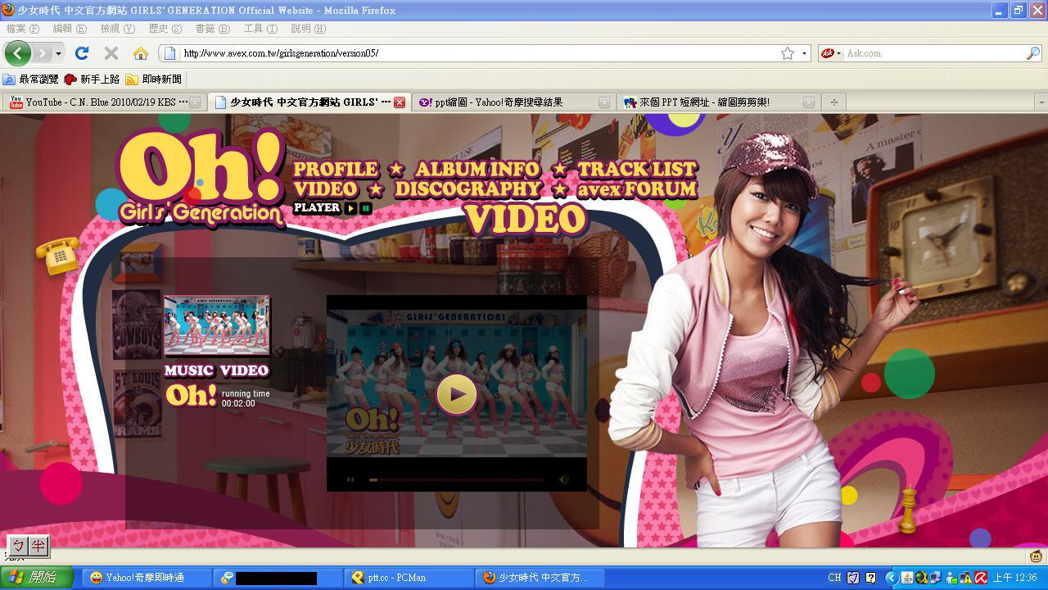Click the small pause control in video bar
The image size is (1048, 590).
tap(350, 479)
